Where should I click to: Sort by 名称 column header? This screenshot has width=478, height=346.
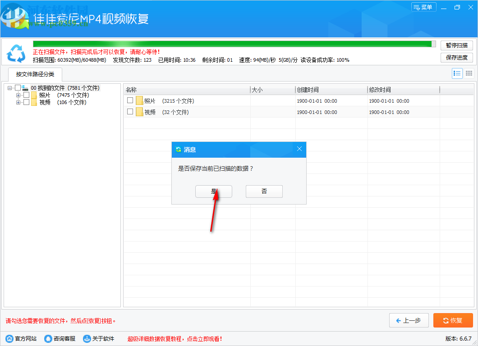(x=187, y=90)
